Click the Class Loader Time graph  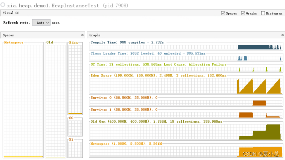click(186, 58)
